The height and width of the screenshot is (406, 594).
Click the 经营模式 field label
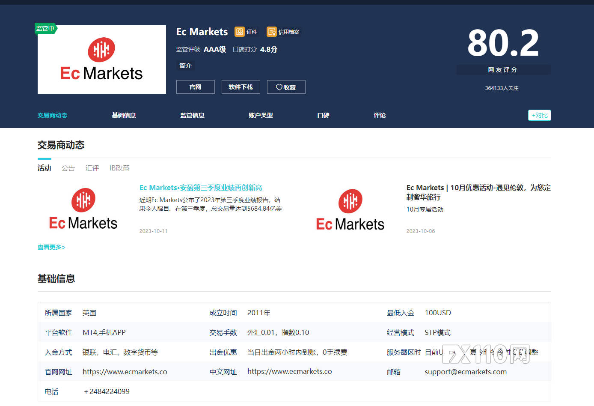401,332
